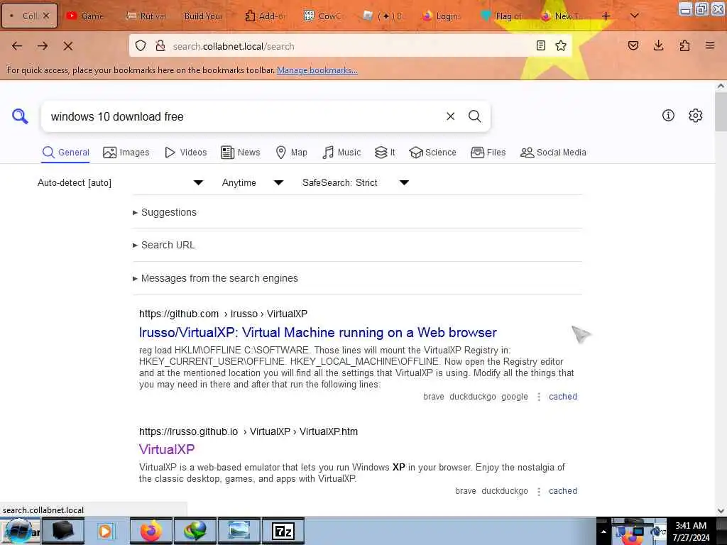Click the SearXNG magnifier logo
The image size is (727, 545).
point(20,116)
